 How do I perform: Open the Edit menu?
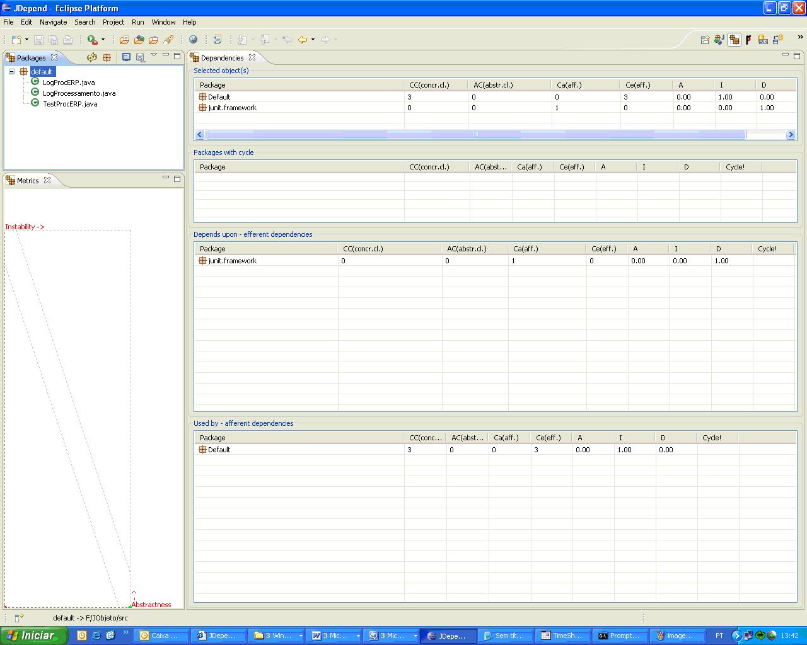point(26,22)
